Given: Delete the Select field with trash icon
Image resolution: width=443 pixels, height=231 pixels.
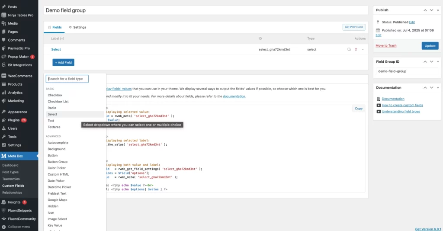Looking at the screenshot, I should point(356,49).
